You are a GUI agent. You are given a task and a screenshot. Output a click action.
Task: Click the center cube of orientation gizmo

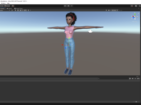(x=135, y=17)
